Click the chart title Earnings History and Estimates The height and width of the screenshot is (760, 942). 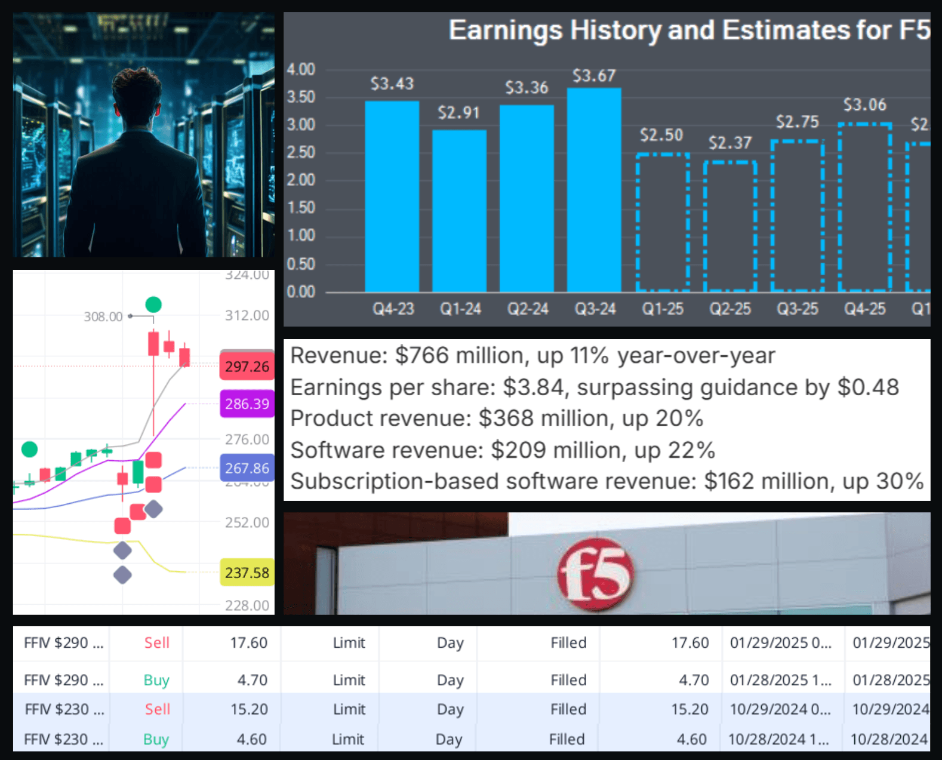point(689,30)
